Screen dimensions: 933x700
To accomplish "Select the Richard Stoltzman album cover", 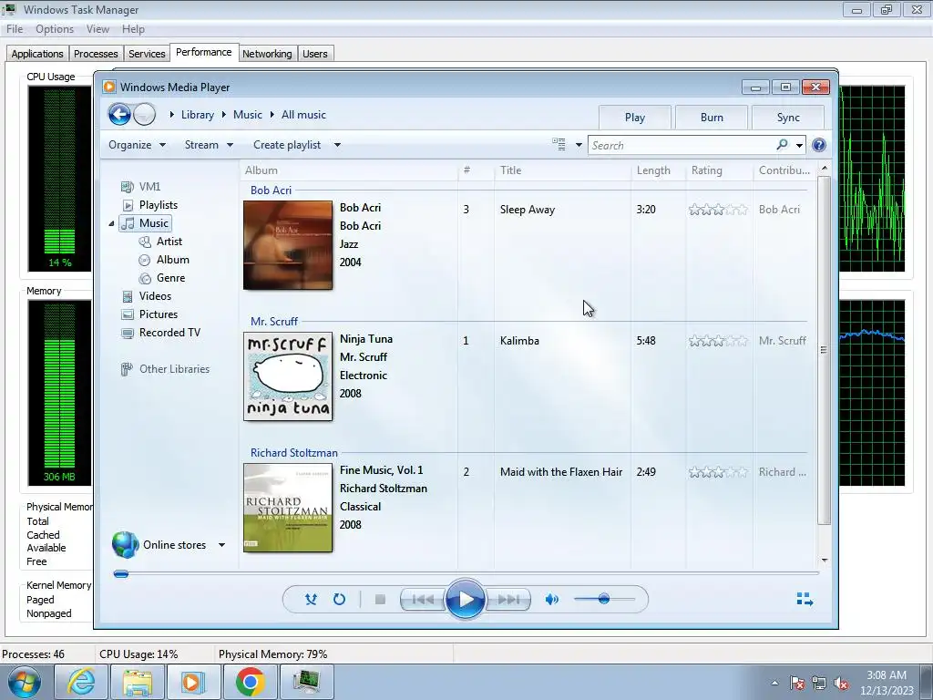I will click(288, 508).
